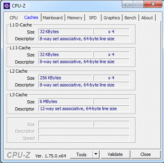This screenshot has width=164, height=163.
Task: Open the Mainboard tab
Action: pyautogui.click(x=53, y=18)
